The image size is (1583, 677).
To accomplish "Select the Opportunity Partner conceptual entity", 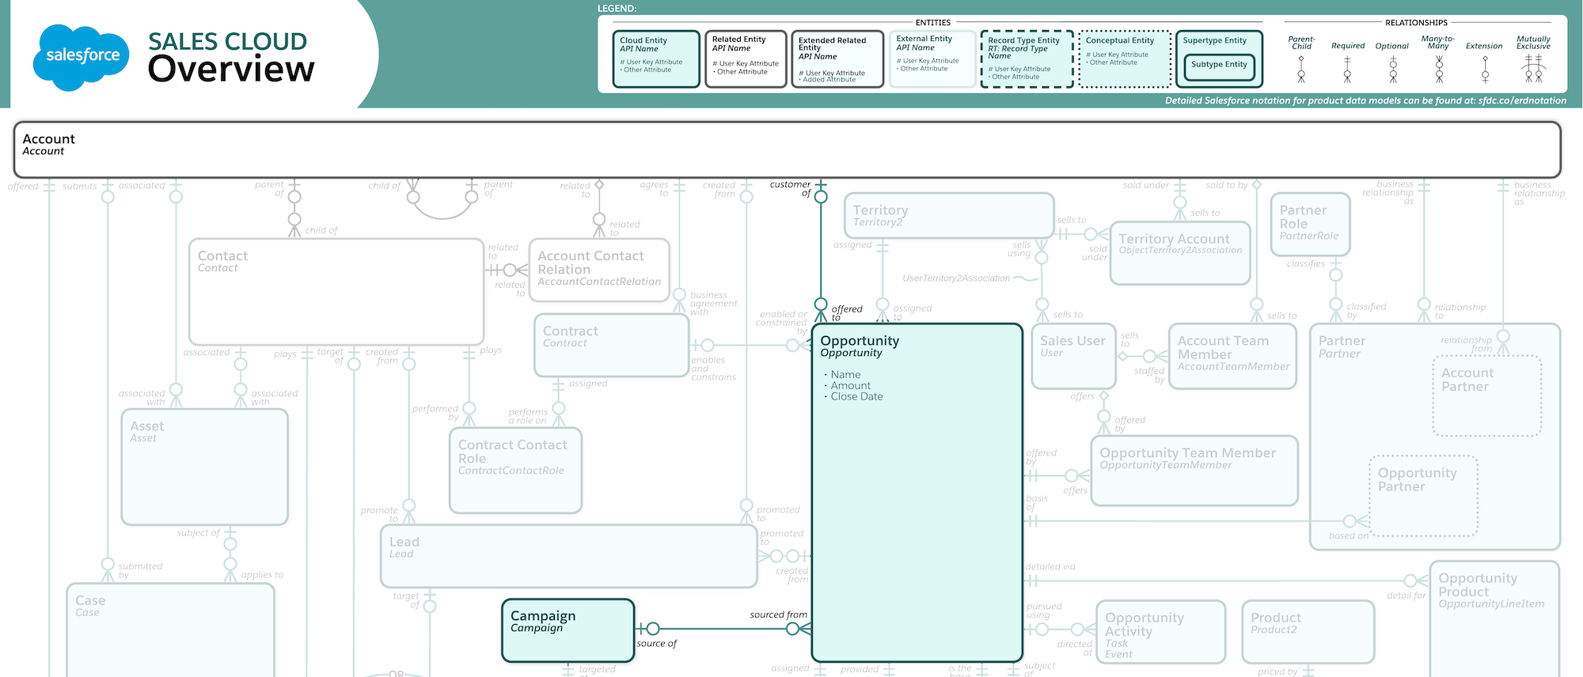I will coord(1424,496).
